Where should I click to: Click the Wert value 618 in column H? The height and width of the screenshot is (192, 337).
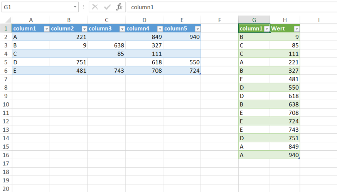click(285, 96)
